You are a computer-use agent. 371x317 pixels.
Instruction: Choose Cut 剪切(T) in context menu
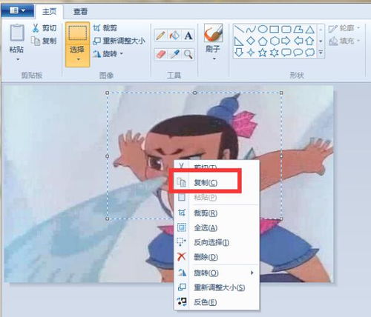coord(217,167)
